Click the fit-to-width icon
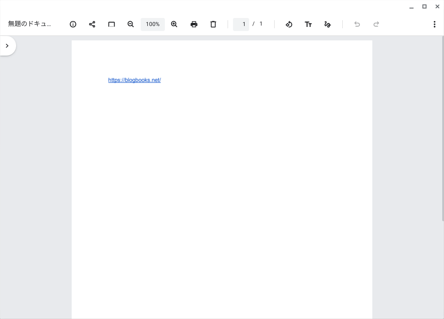 (112, 24)
